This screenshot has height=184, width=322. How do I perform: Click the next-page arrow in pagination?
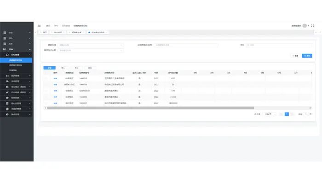(x=292, y=114)
